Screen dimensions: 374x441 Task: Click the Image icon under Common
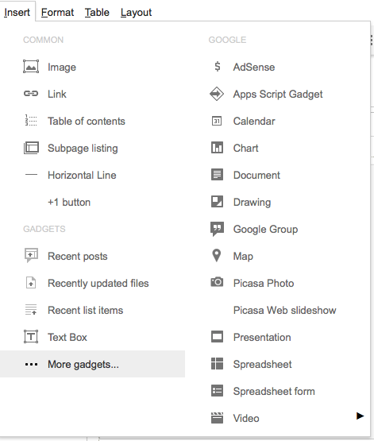[31, 67]
